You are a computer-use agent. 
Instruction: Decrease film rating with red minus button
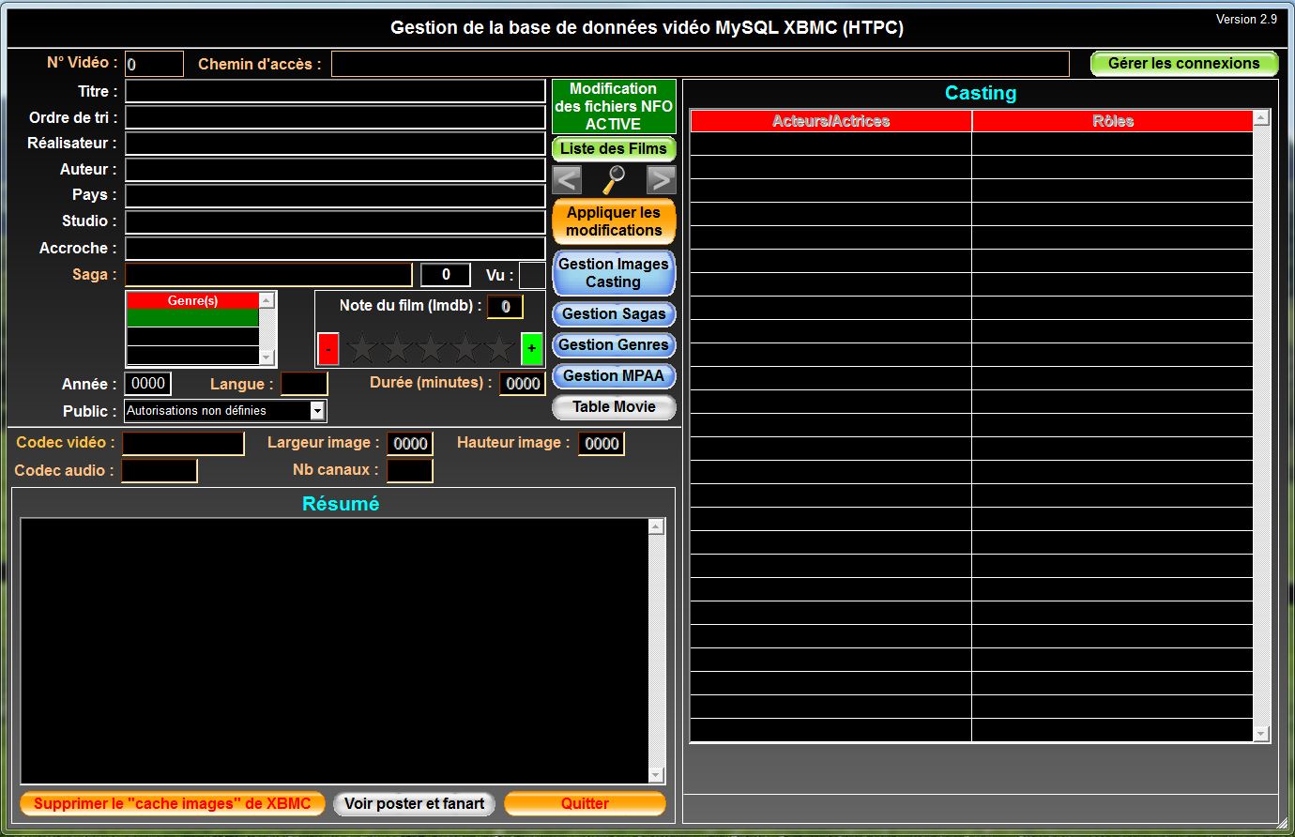[328, 348]
